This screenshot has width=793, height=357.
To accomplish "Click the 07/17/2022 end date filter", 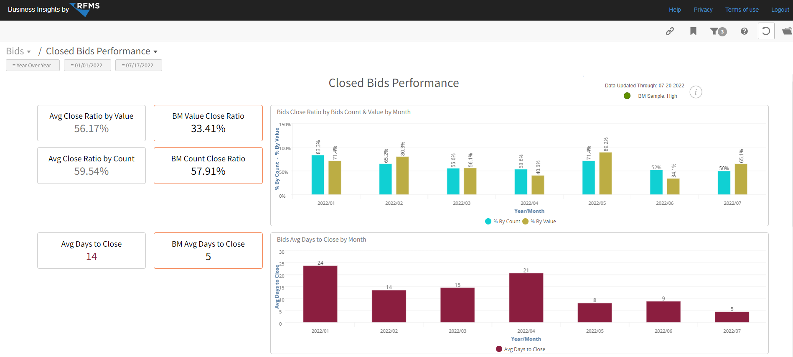I will (138, 65).
